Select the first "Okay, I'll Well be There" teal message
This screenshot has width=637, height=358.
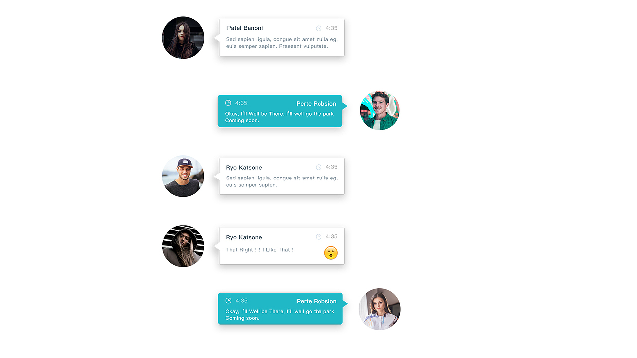coord(280,117)
